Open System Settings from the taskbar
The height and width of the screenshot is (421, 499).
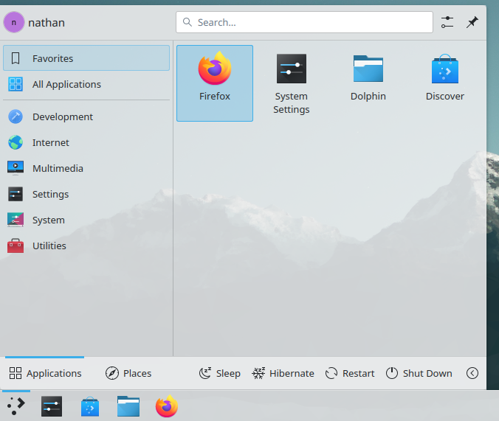coord(52,406)
